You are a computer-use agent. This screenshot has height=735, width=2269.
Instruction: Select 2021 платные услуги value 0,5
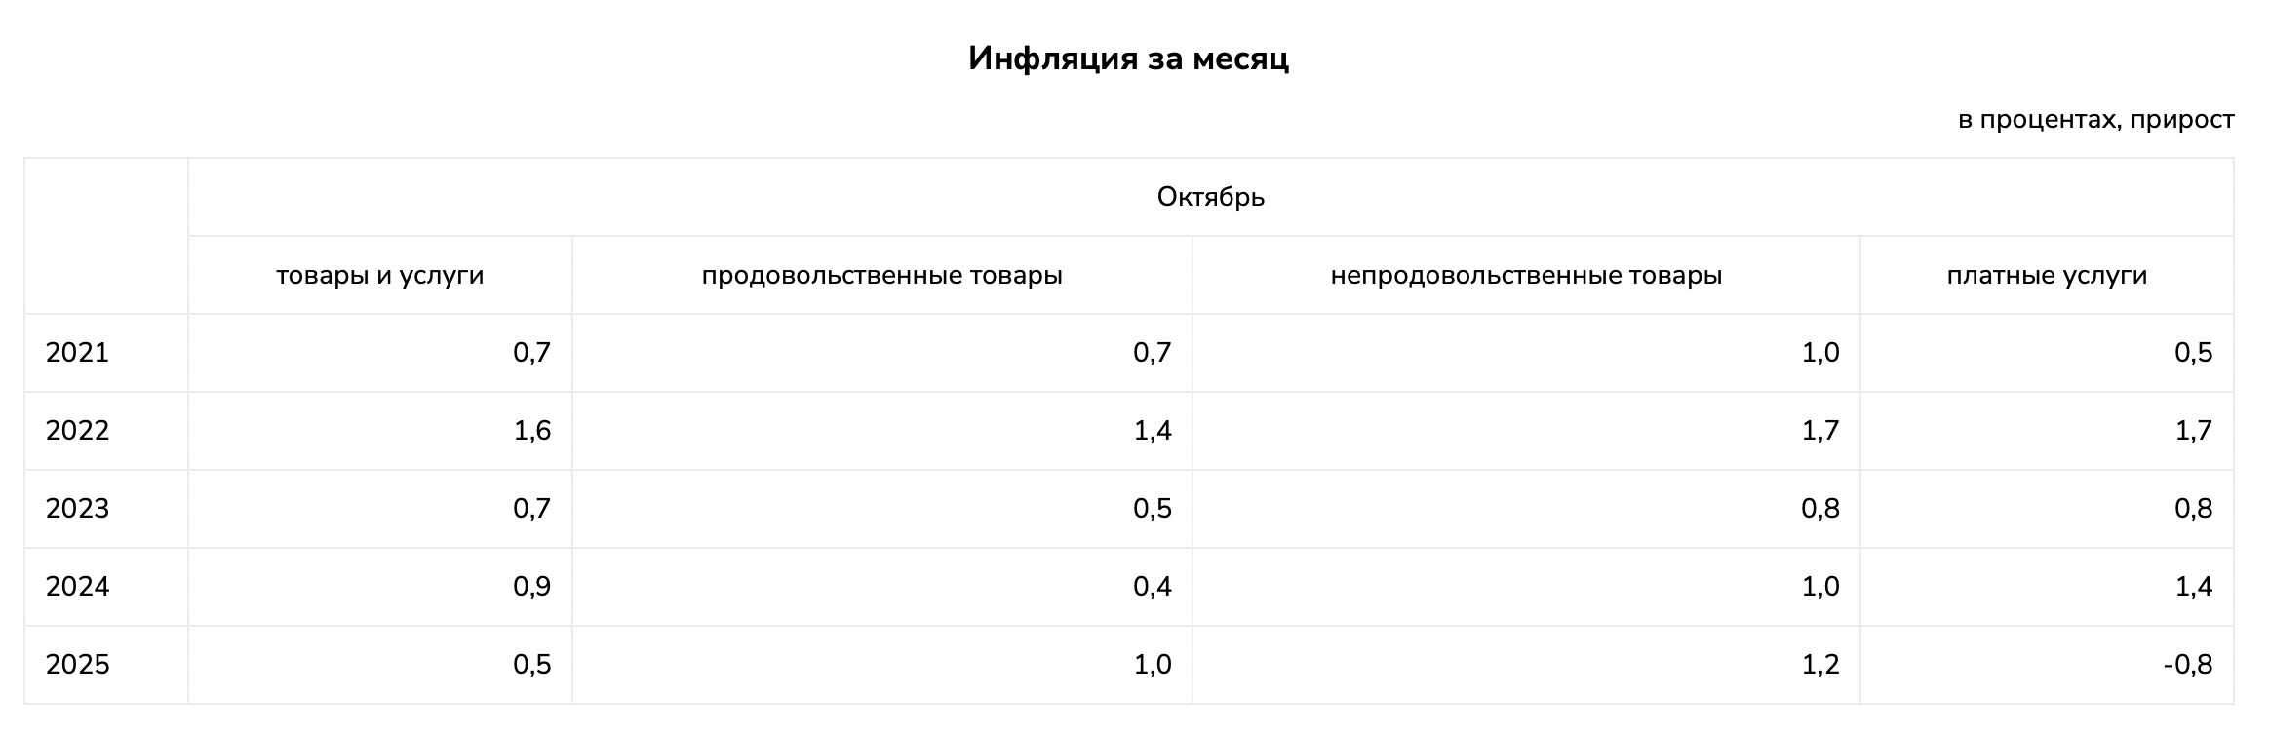(x=2193, y=353)
